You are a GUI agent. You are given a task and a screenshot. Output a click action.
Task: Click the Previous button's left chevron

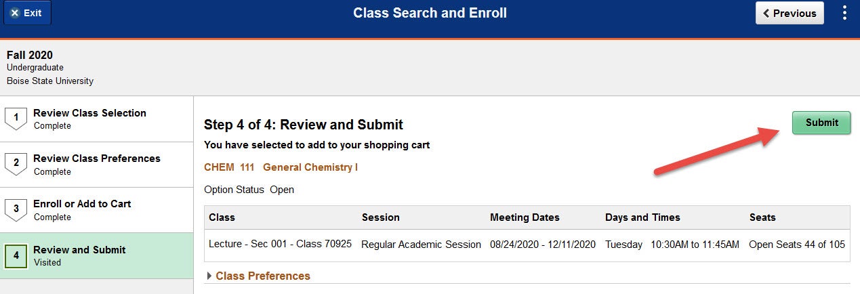point(766,13)
